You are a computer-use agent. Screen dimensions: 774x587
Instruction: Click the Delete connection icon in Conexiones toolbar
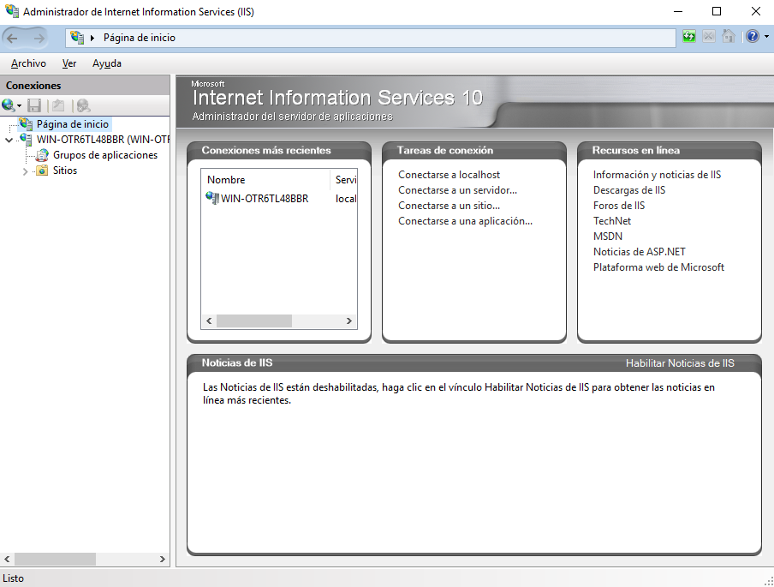pyautogui.click(x=83, y=105)
